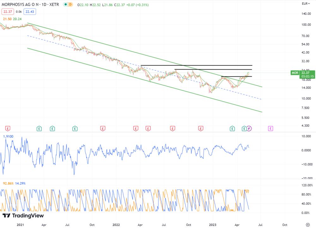The width and height of the screenshot is (316, 228).
Task: Click the pink upcoming earnings E marker
Action: tap(270, 128)
